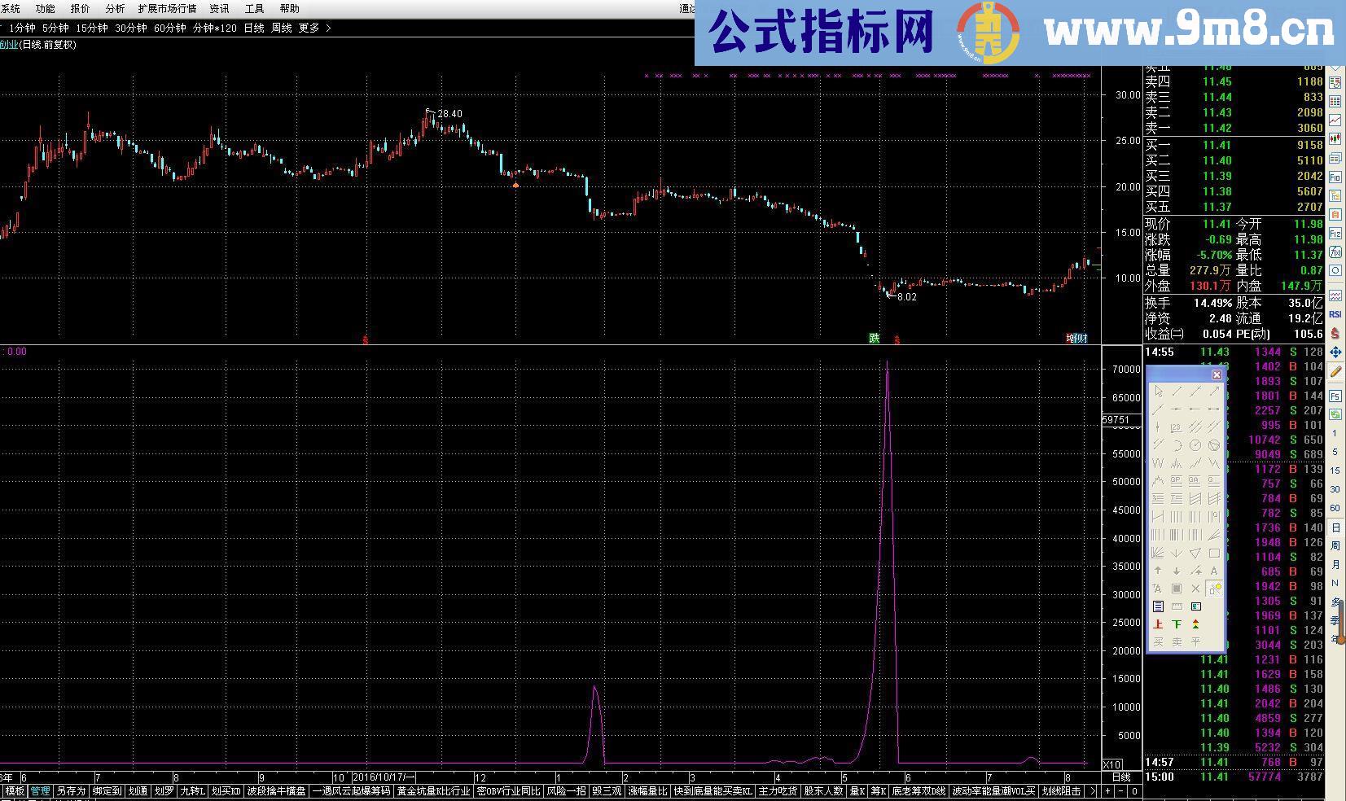
Task: Click the red 上 marker tool
Action: point(1158,623)
